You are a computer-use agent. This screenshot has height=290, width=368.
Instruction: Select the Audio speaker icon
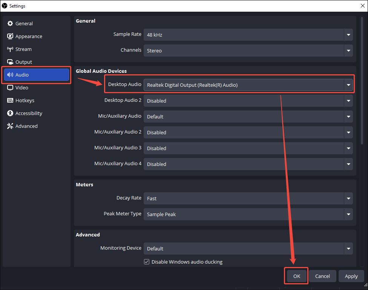[10, 75]
